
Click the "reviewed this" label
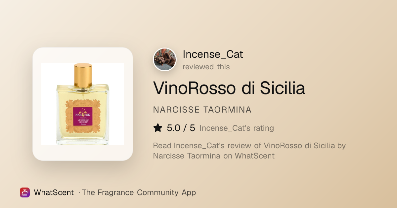206,67
